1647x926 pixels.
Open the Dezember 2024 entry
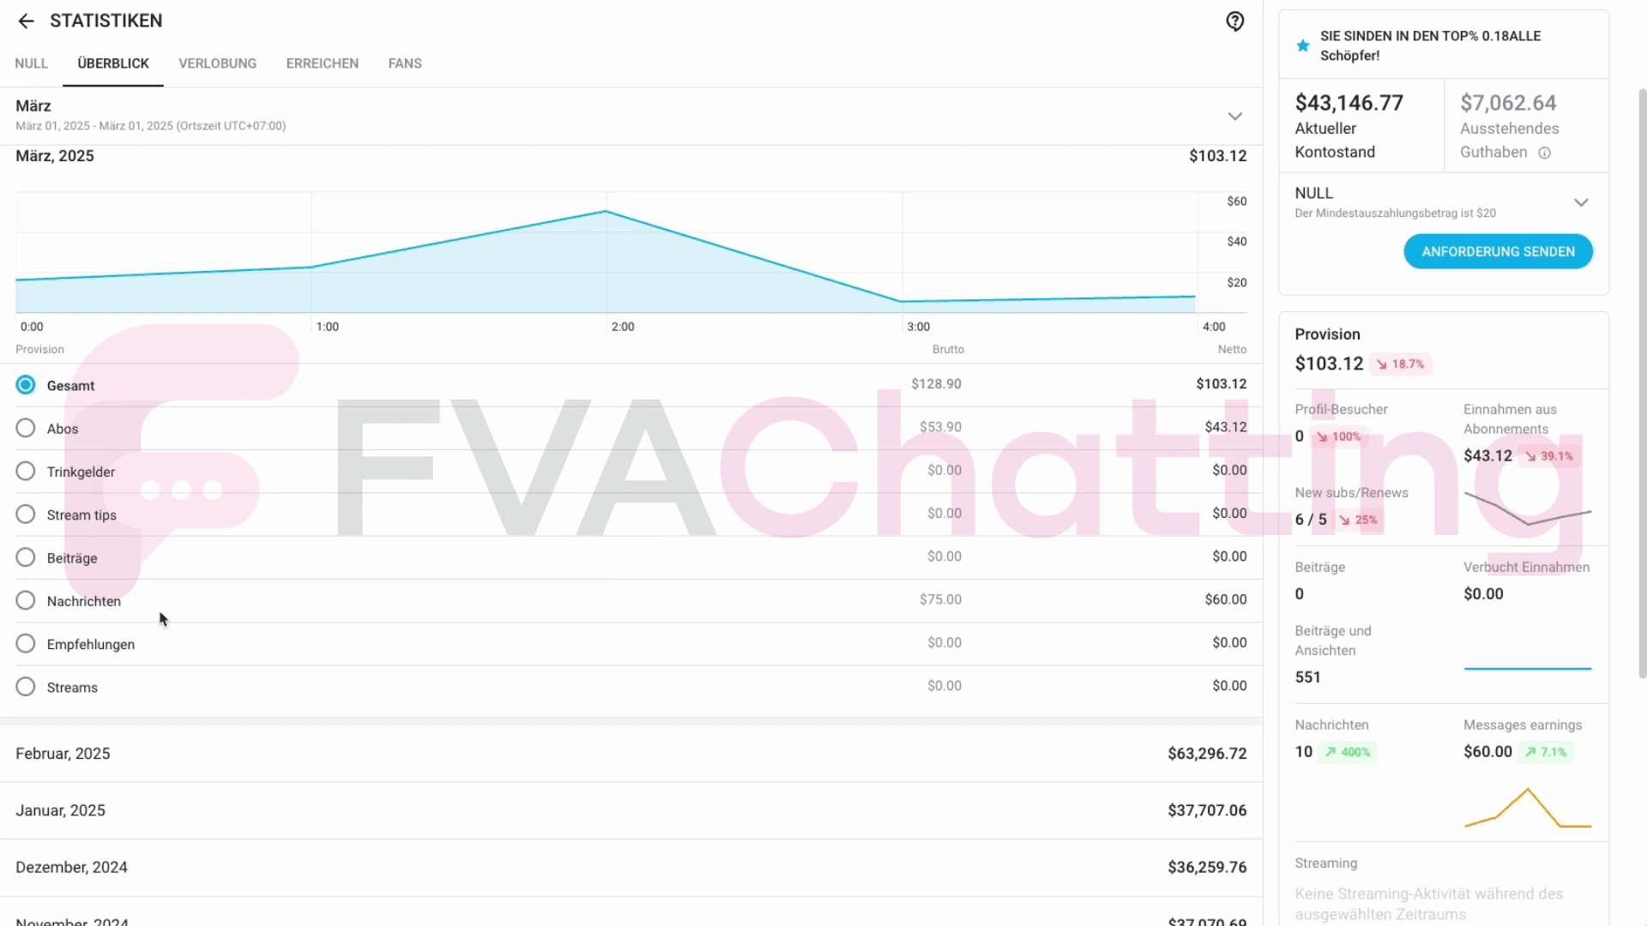pos(630,867)
